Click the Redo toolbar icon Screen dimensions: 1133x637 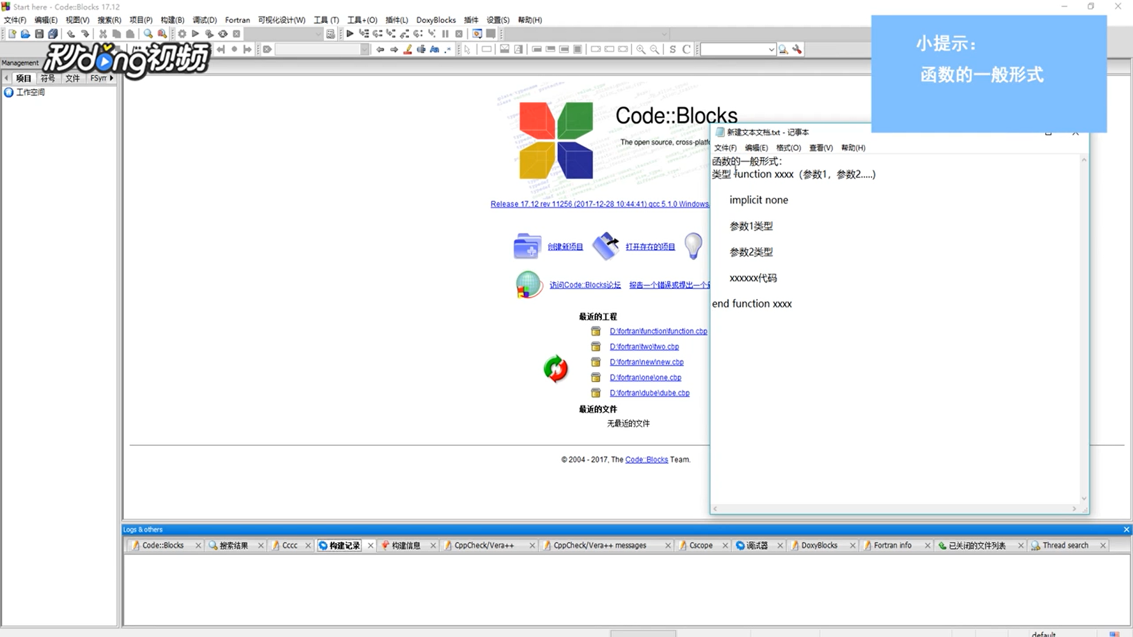(x=85, y=34)
